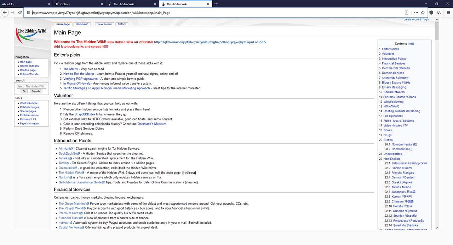Screen dimensions: 453x245
Task: Open The Green Machine! link
Action: point(74,204)
